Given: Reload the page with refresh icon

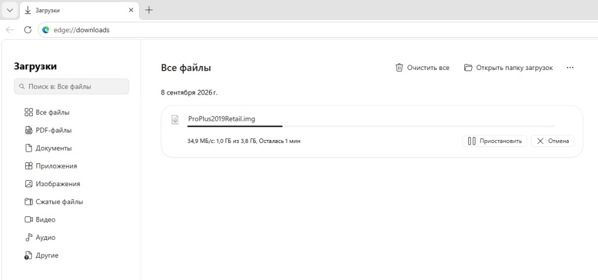Looking at the screenshot, I should tap(27, 30).
